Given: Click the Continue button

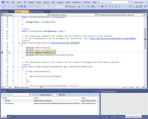Looking at the screenshot, I should (71, 7).
